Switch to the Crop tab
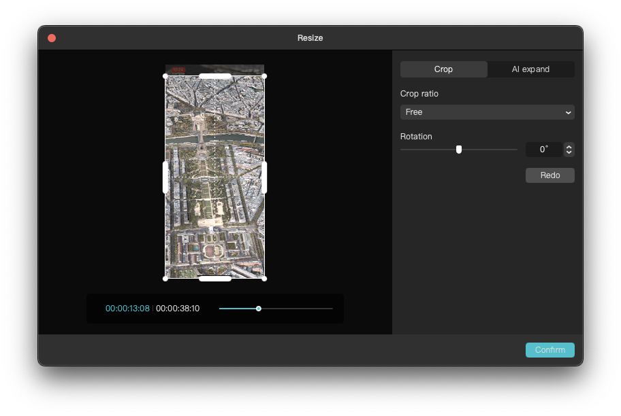This screenshot has width=621, height=416. click(x=443, y=69)
